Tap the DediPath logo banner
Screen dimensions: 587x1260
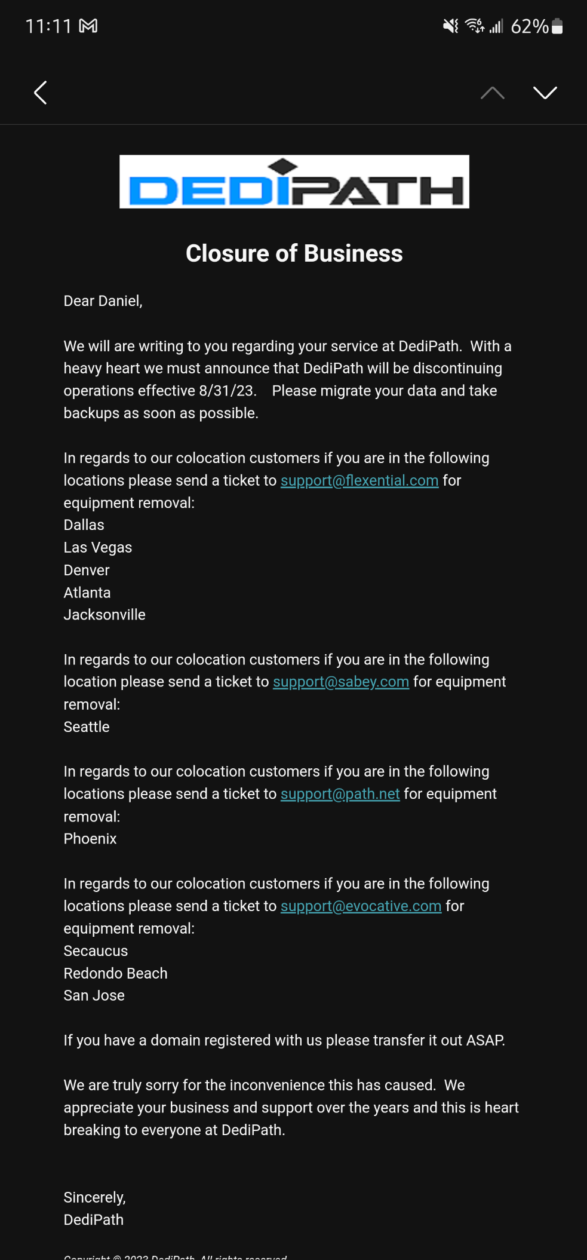(294, 182)
